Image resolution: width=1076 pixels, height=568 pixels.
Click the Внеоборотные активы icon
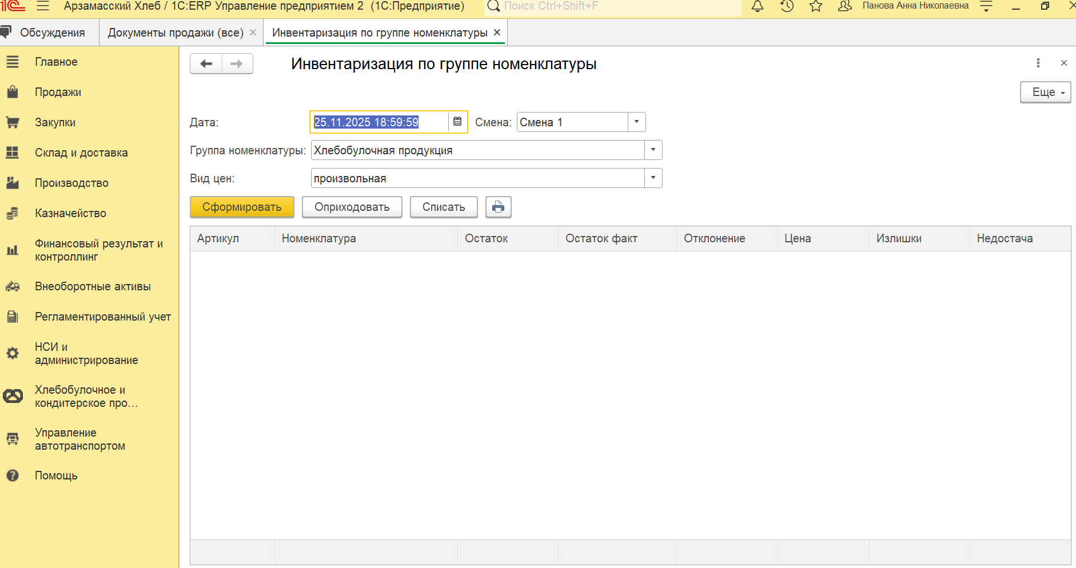[x=13, y=286]
